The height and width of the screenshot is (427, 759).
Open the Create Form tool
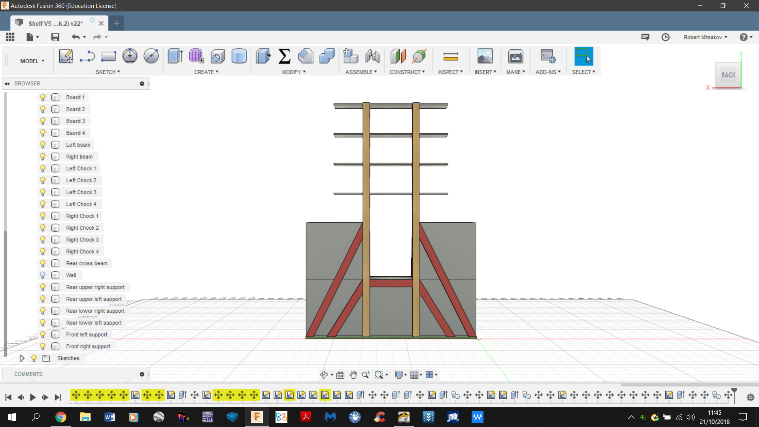click(196, 56)
